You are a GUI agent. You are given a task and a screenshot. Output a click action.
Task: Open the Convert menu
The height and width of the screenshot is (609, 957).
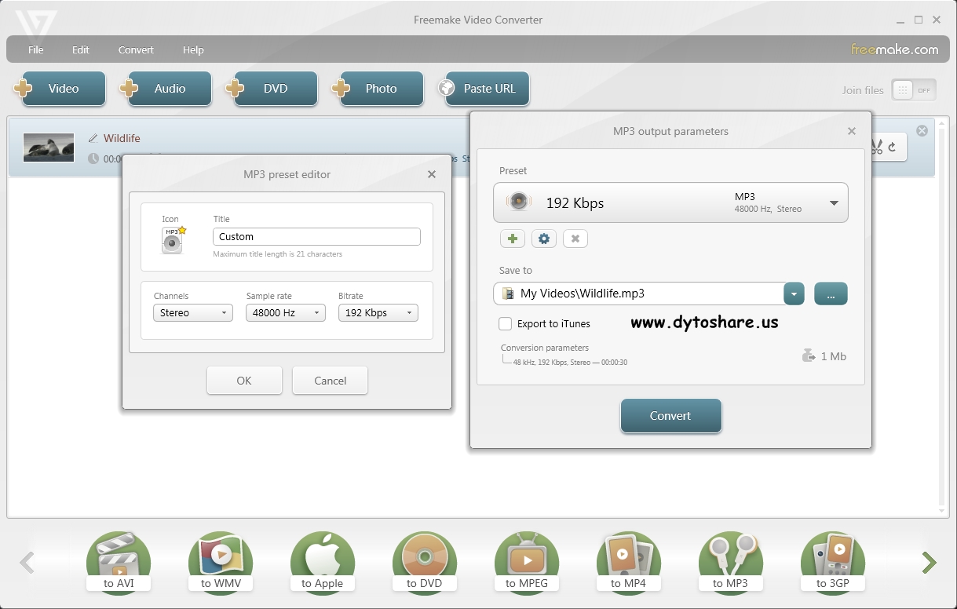(135, 49)
